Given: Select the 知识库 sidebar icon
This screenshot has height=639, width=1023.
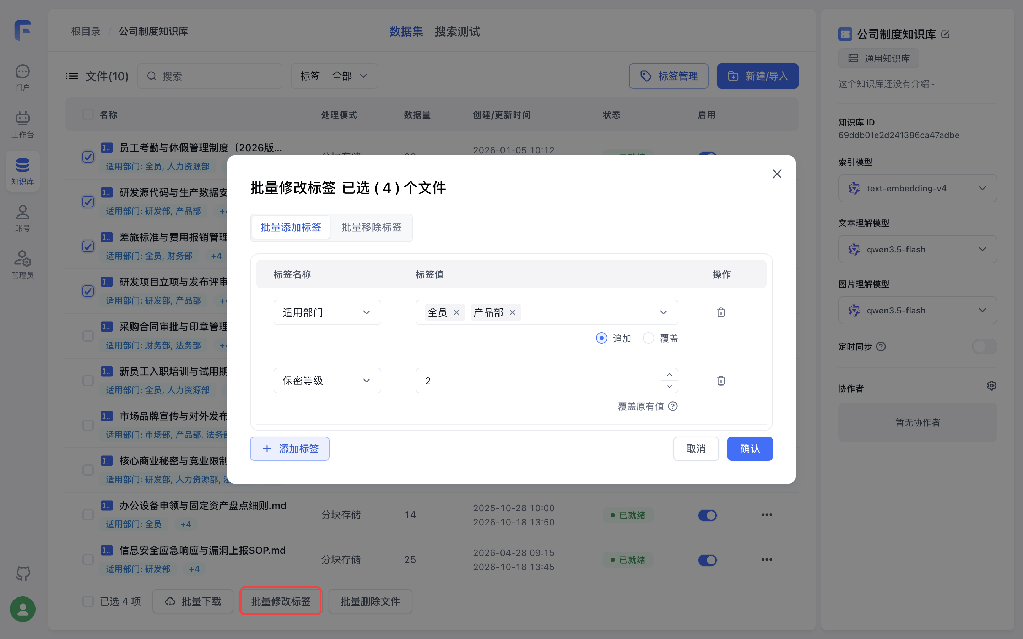Looking at the screenshot, I should (x=22, y=171).
